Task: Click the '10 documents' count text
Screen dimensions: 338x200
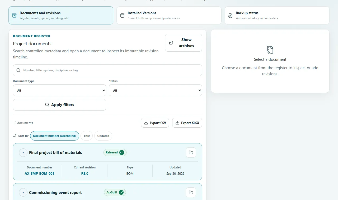Action: coord(23,123)
